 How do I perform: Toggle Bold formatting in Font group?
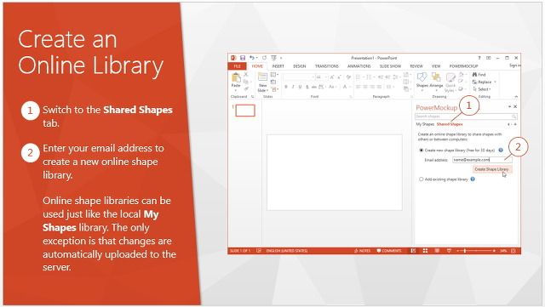click(x=286, y=87)
